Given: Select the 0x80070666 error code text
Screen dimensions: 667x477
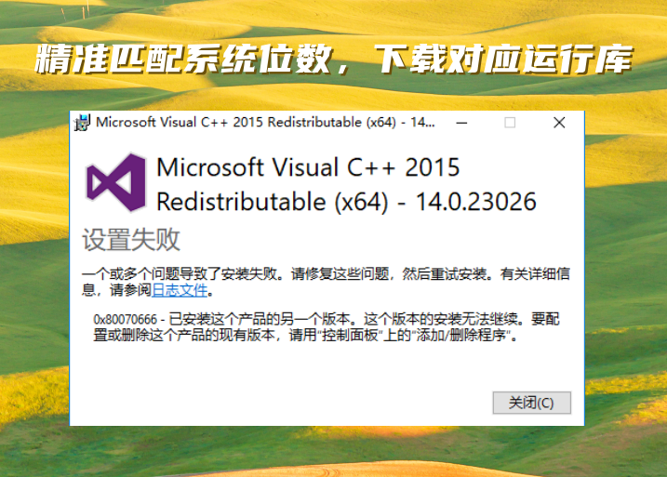Looking at the screenshot, I should pos(125,319).
